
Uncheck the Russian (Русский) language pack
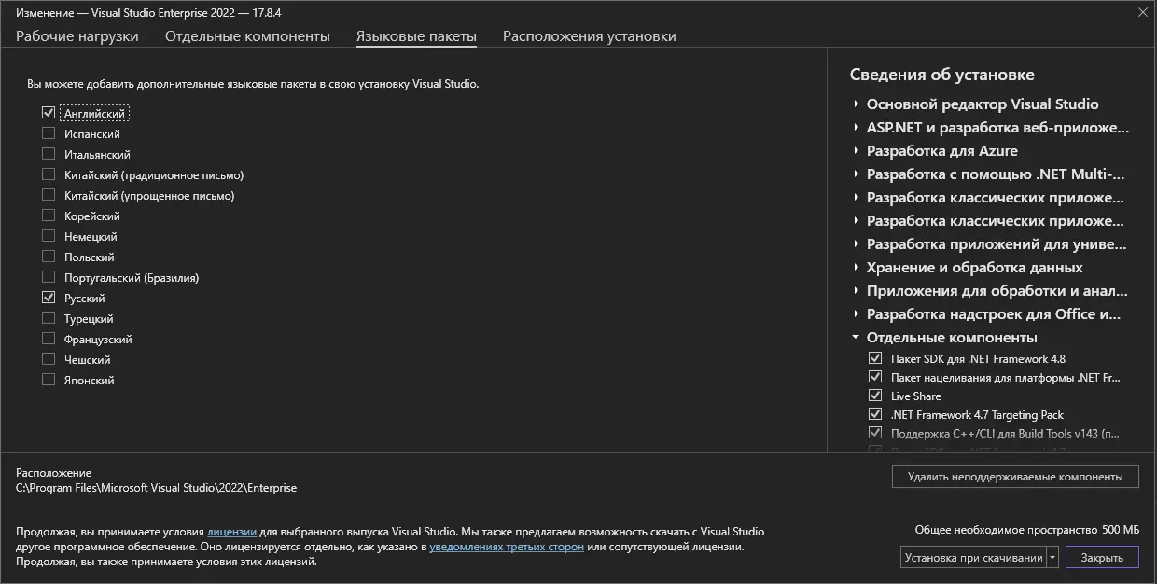click(49, 298)
